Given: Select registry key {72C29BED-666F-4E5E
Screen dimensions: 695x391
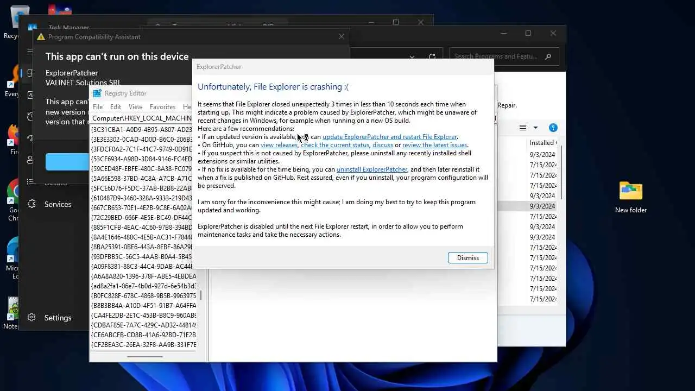Looking at the screenshot, I should [142, 218].
